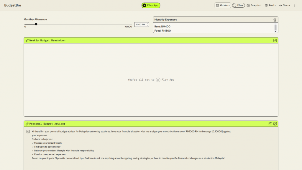Increase allowance with stepper up arrow
The height and width of the screenshot is (170, 302).
coord(147,24)
